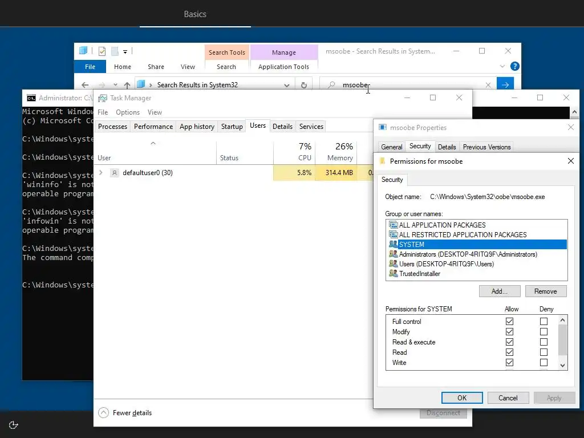The width and height of the screenshot is (584, 438).
Task: Click the search go arrow button in Explorer
Action: pos(505,85)
